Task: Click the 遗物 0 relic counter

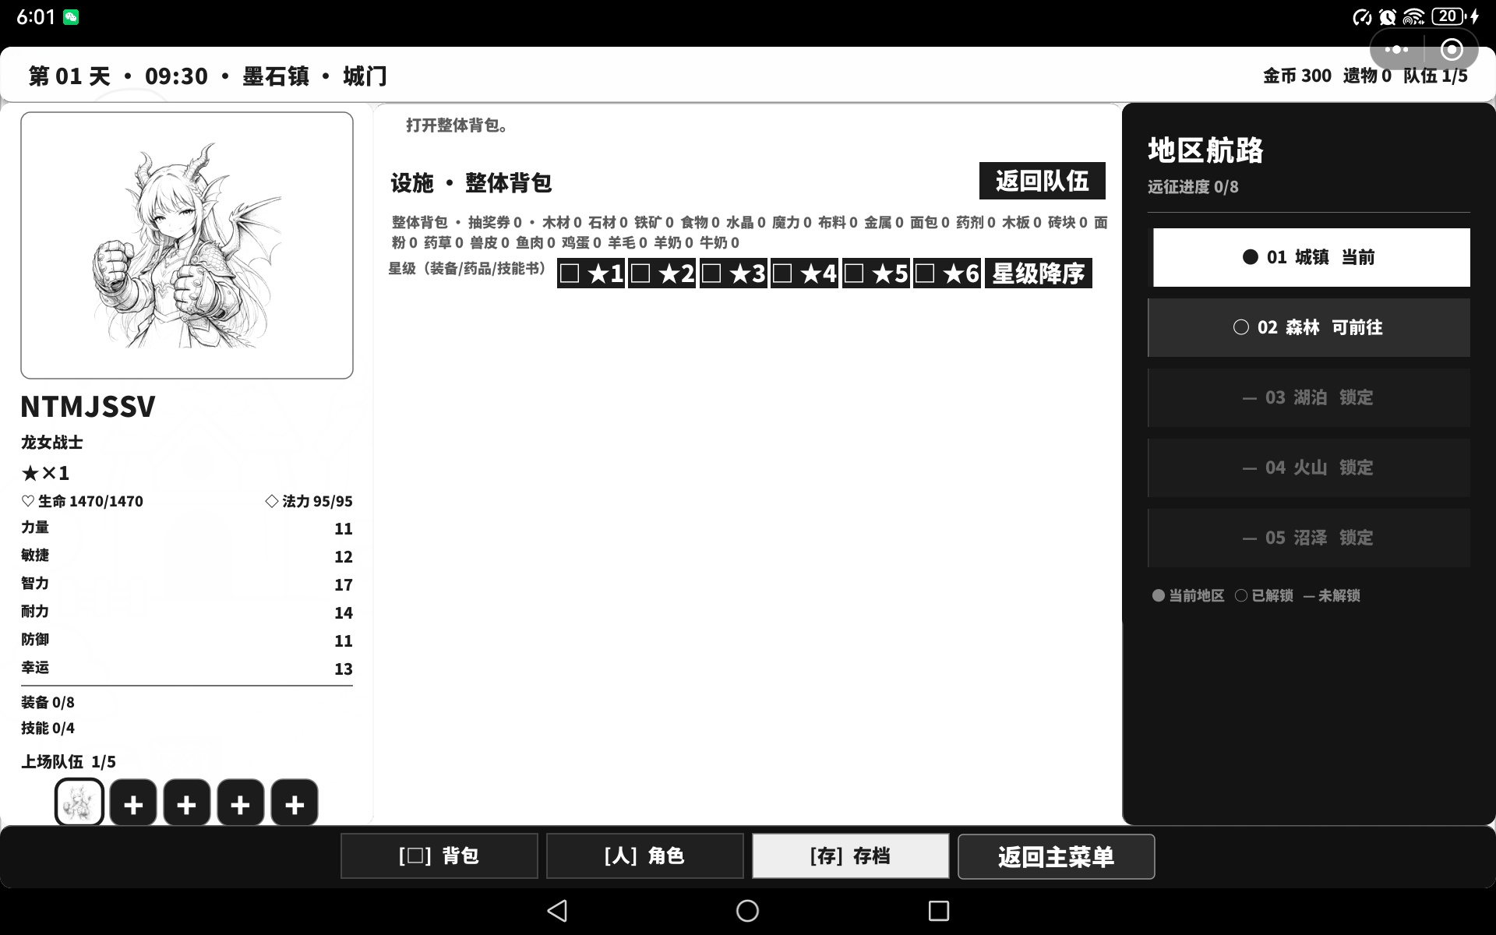Action: tap(1367, 76)
